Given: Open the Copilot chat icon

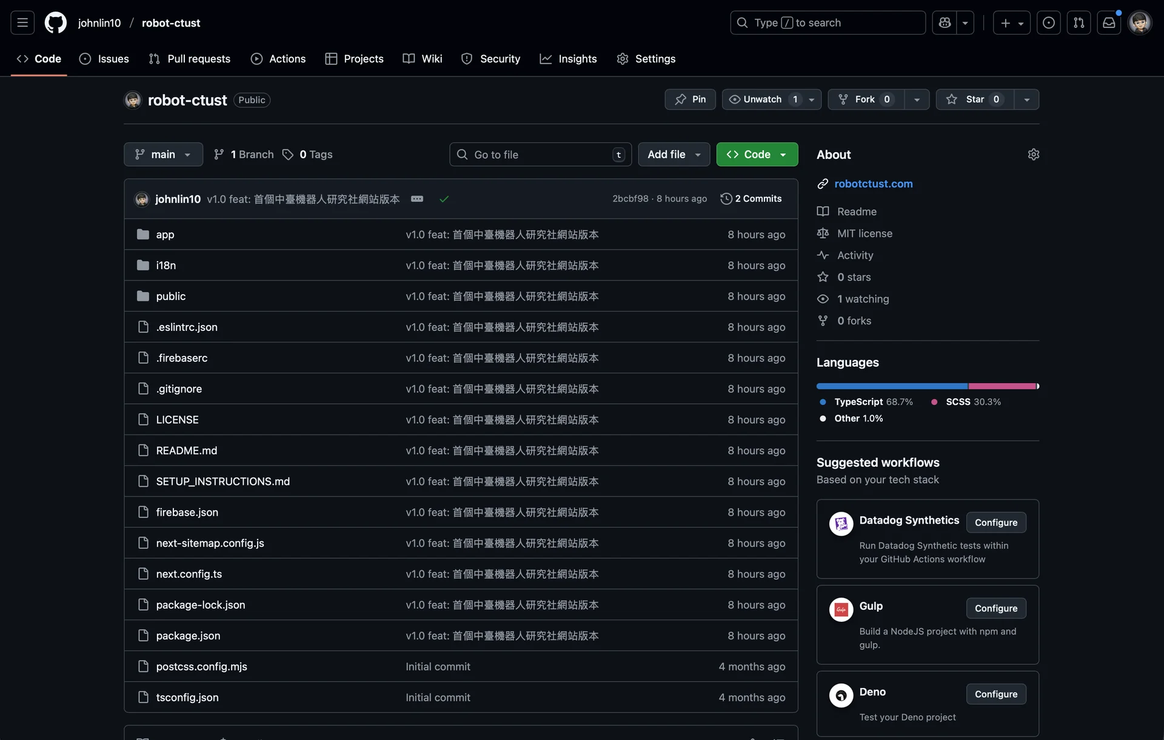Looking at the screenshot, I should pyautogui.click(x=945, y=23).
